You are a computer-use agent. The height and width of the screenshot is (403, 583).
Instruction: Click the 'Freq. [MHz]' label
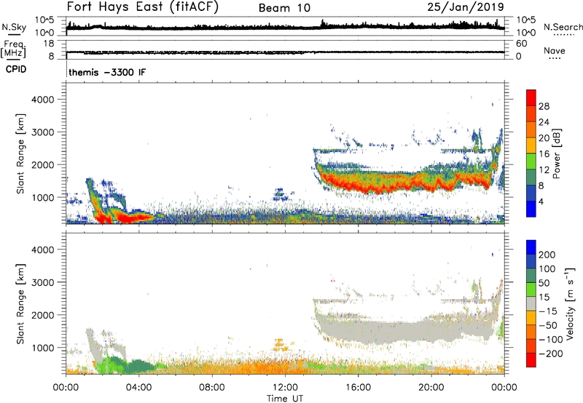click(x=14, y=49)
